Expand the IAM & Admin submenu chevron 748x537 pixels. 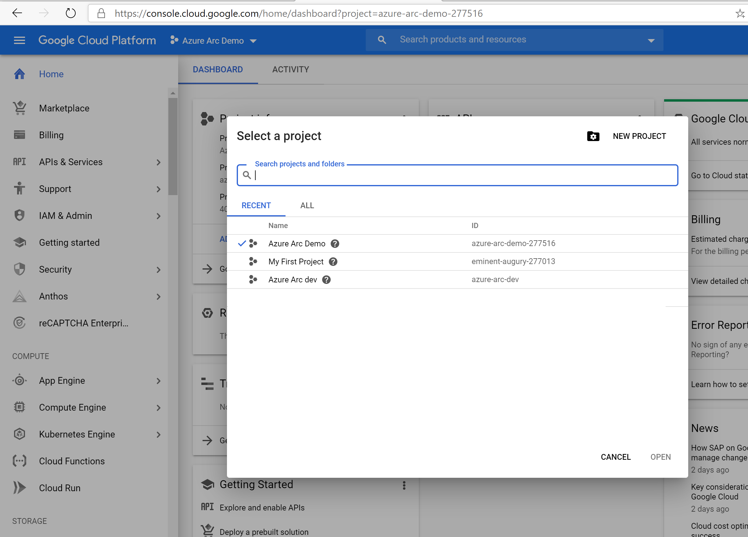(x=159, y=216)
